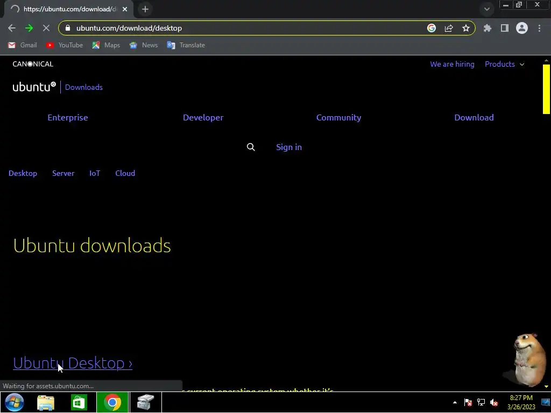Viewport: 551px width, 413px height.
Task: Open the Translate bookmark
Action: click(x=186, y=45)
